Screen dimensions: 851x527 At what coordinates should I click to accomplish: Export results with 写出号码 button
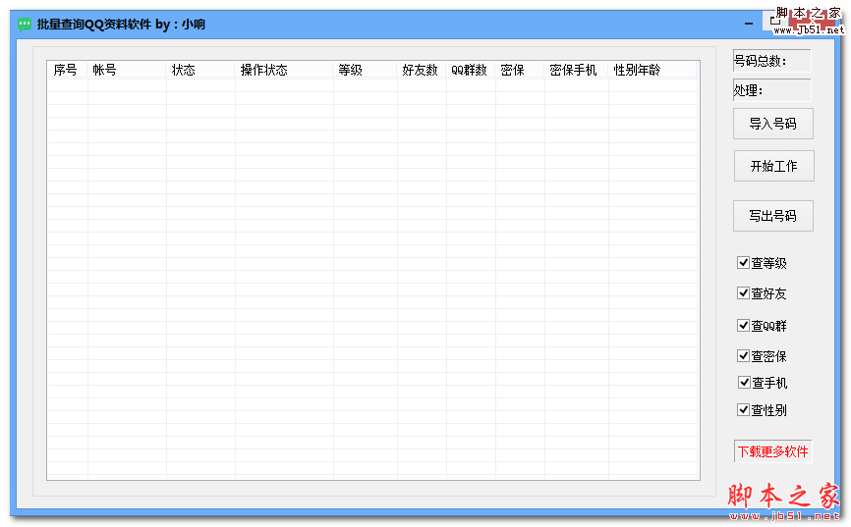[772, 216]
